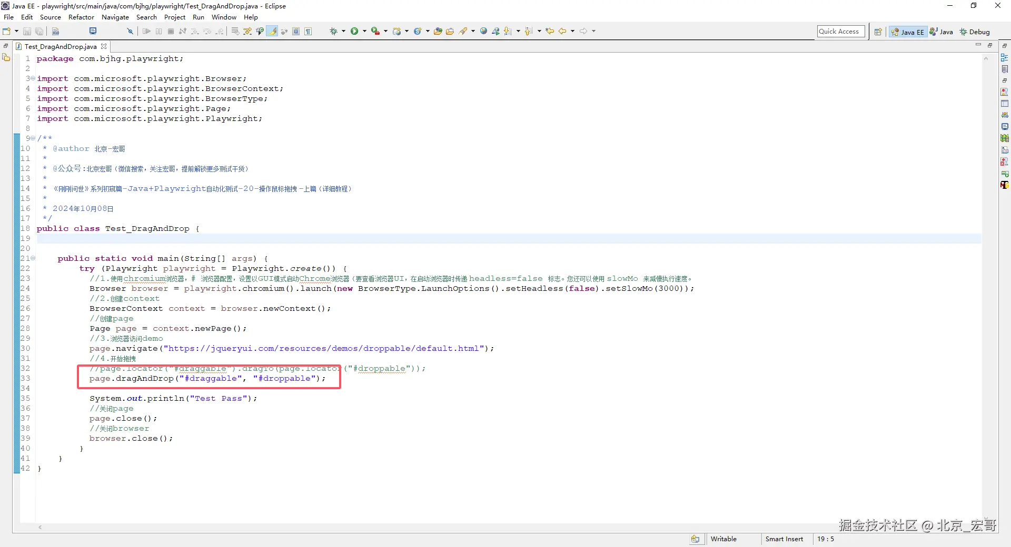Viewport: 1011px width, 547px height.
Task: Toggle Block Selection Mode icon
Action: tap(296, 31)
